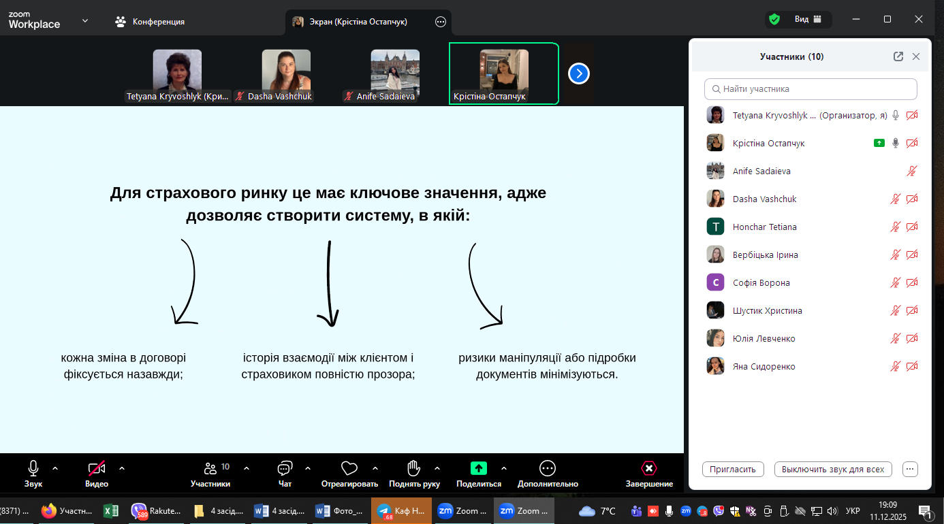944x524 pixels.
Task: Click the Пригласить button
Action: tap(733, 470)
